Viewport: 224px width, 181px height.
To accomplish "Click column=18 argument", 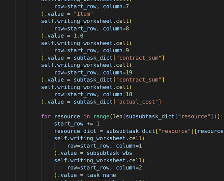I will (118, 94).
